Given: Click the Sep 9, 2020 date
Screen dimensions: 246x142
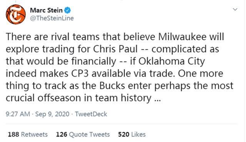Looking at the screenshot, I should pyautogui.click(x=52, y=114).
